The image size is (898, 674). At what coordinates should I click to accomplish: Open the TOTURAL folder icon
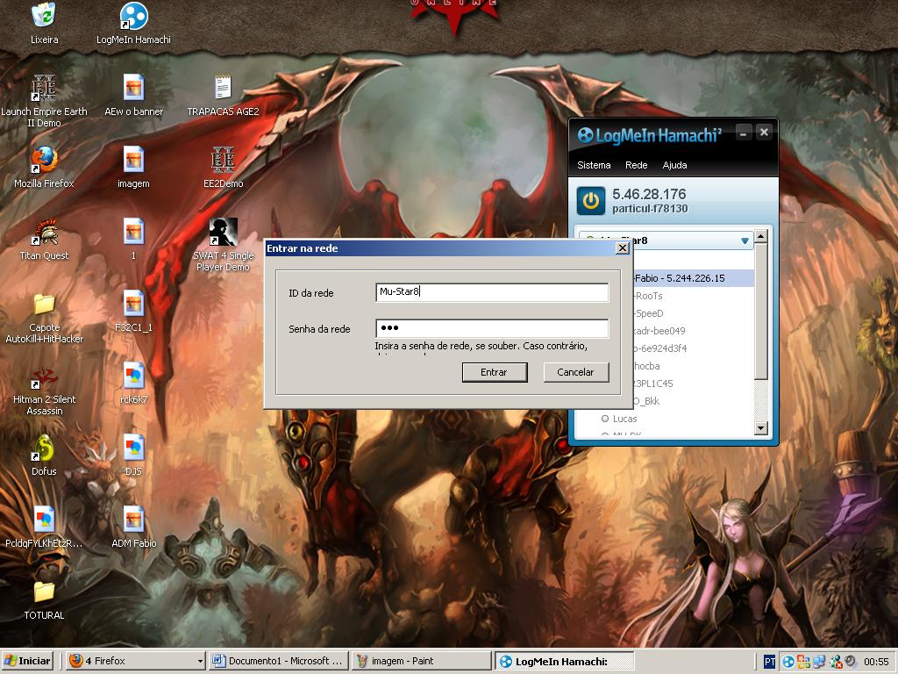click(44, 592)
